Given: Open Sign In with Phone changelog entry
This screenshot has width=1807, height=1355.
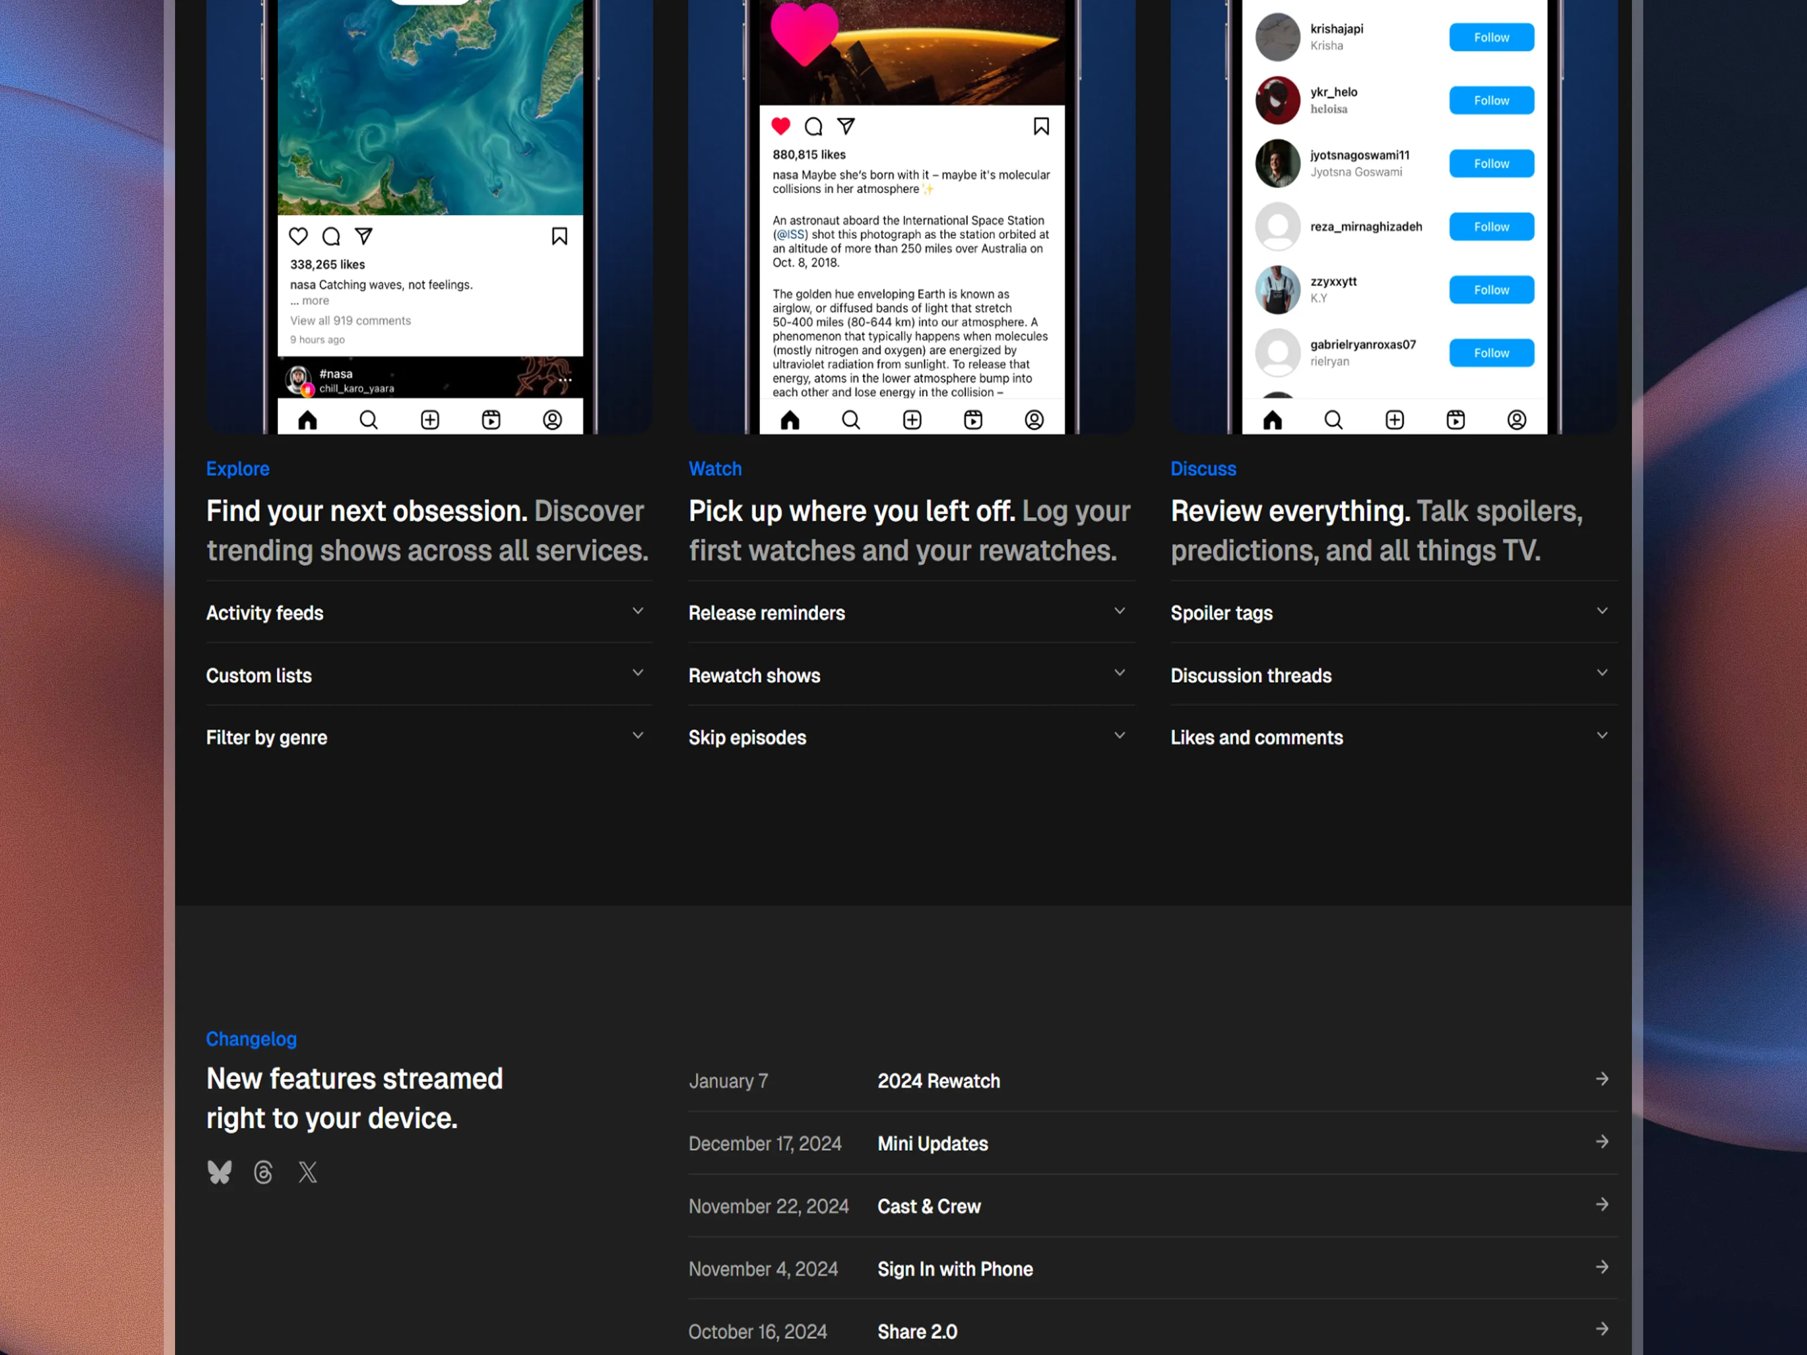Looking at the screenshot, I should [955, 1269].
